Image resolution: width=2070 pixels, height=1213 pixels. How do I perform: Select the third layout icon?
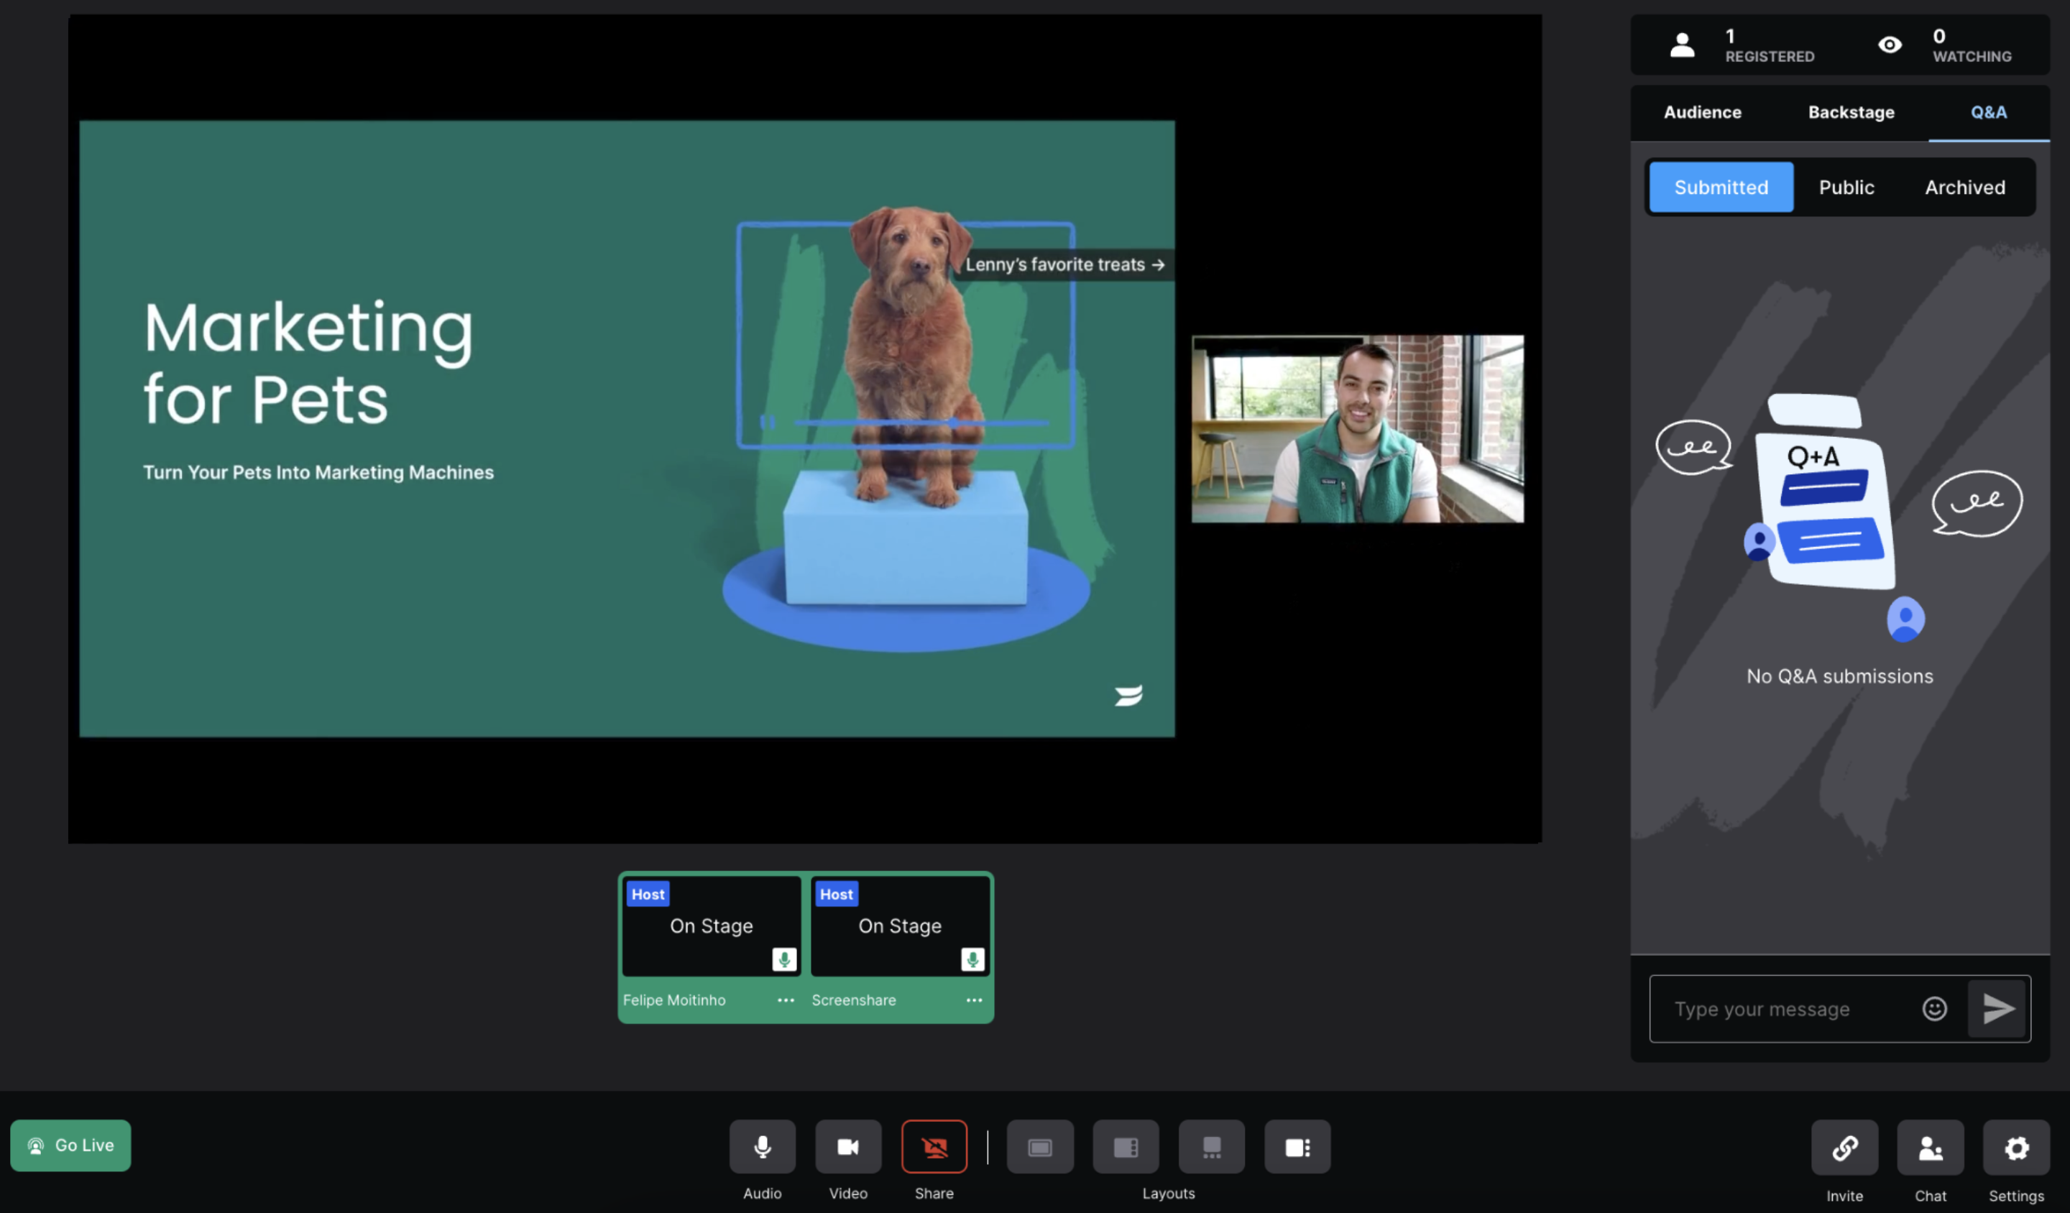point(1212,1146)
